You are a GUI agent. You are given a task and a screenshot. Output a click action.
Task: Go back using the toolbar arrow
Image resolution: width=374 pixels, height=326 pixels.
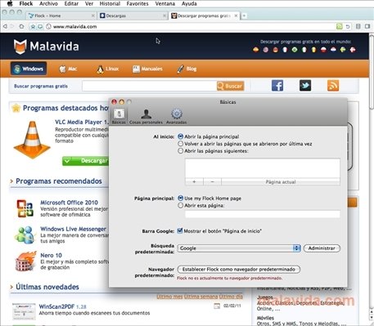[5, 26]
